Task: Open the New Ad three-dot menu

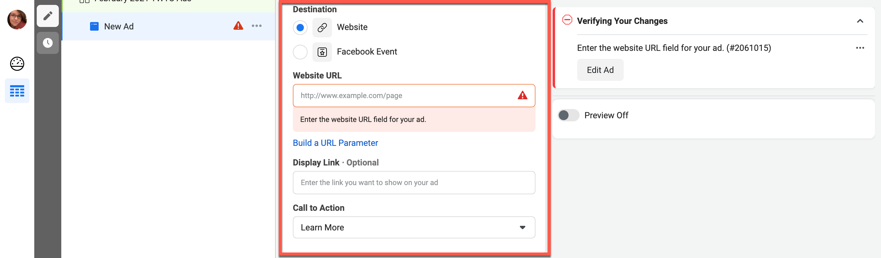Action: pyautogui.click(x=256, y=26)
